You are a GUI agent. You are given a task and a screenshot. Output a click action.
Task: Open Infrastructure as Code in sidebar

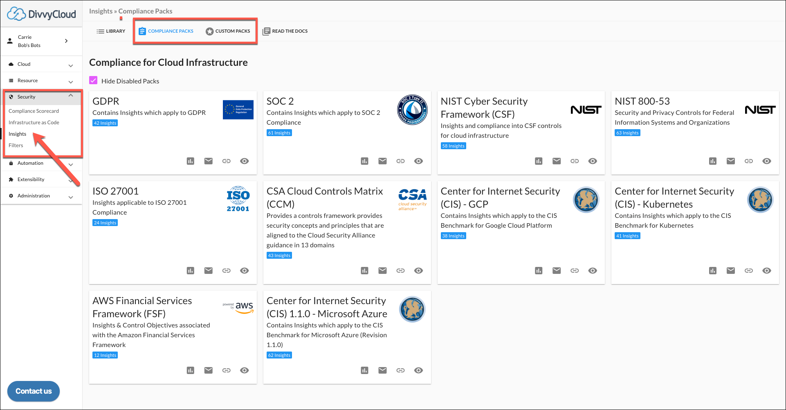click(x=34, y=123)
